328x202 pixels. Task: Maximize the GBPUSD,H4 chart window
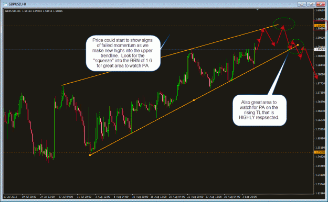(311, 4)
